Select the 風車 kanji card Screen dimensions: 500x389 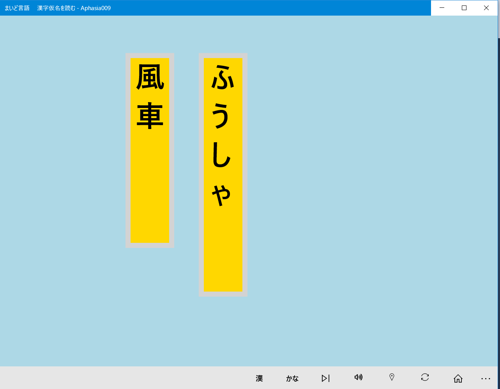click(150, 150)
